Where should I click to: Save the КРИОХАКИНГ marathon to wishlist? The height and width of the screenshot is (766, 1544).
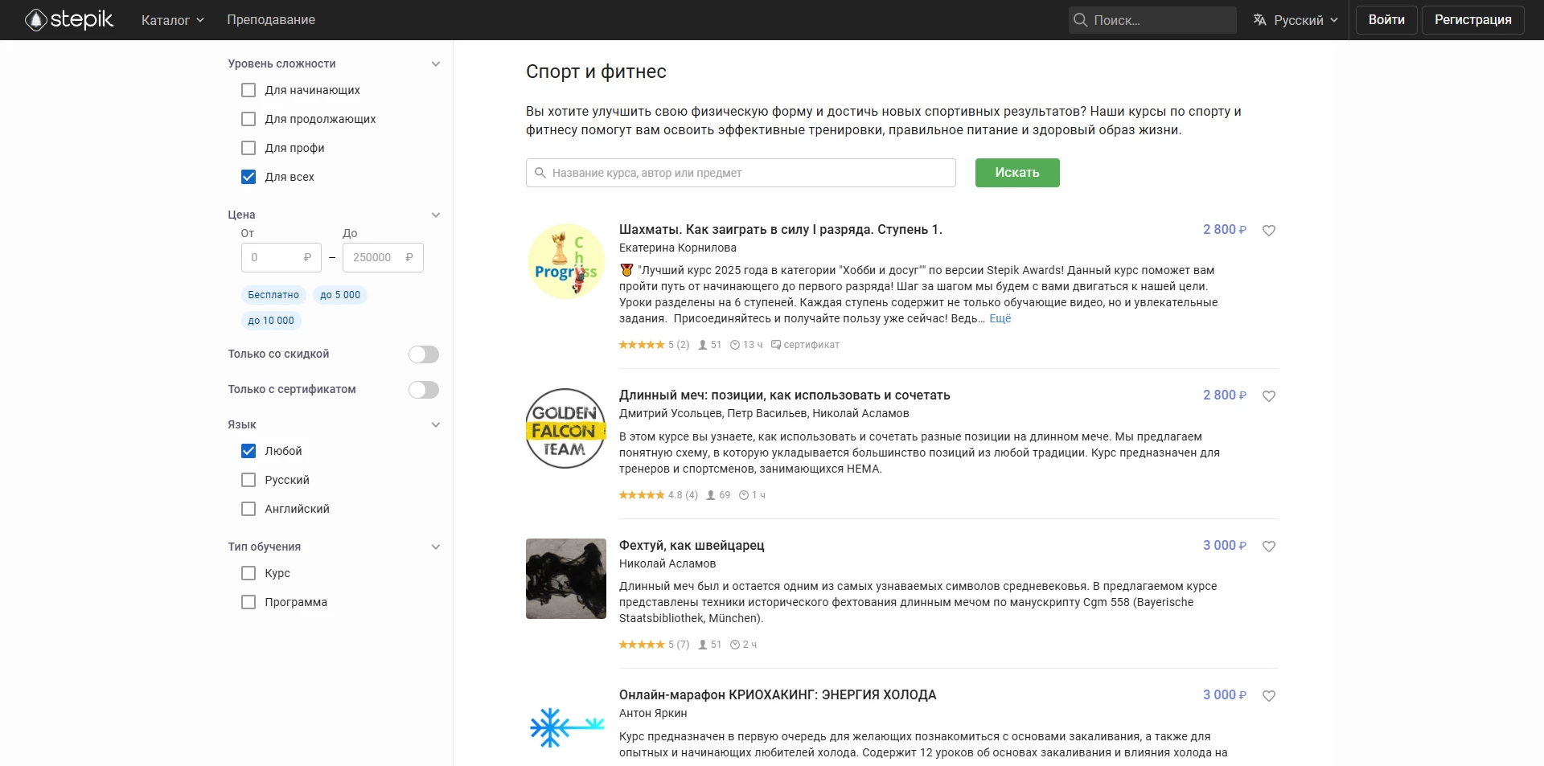click(x=1269, y=696)
